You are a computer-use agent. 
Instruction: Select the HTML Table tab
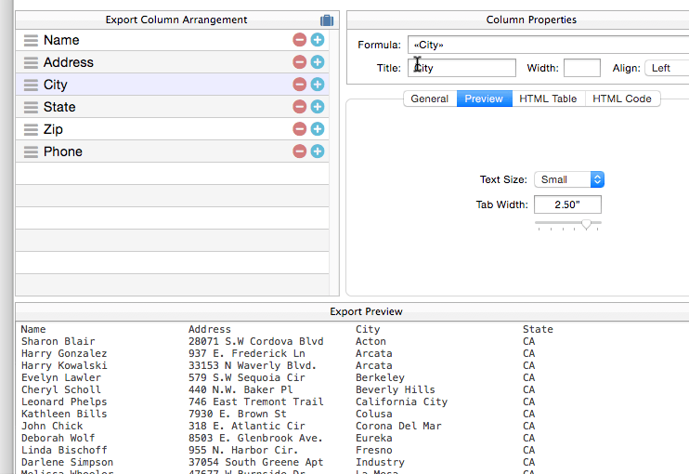548,99
